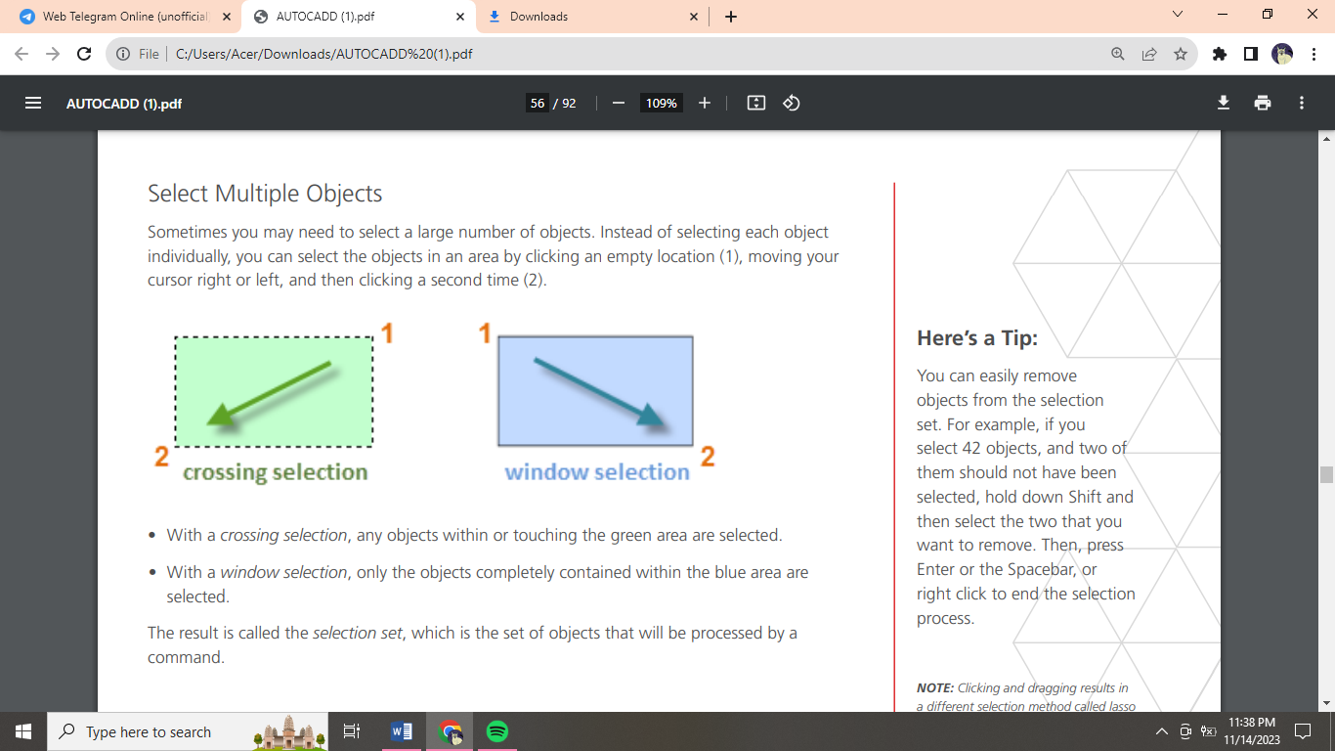
Task: Print the PDF document
Action: [1263, 103]
